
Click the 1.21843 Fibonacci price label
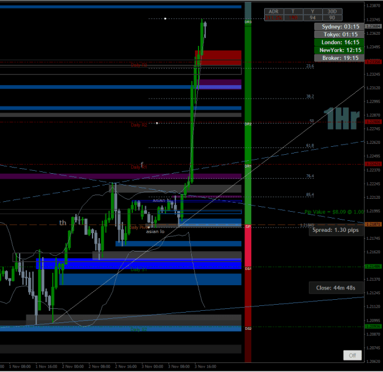[307, 225]
